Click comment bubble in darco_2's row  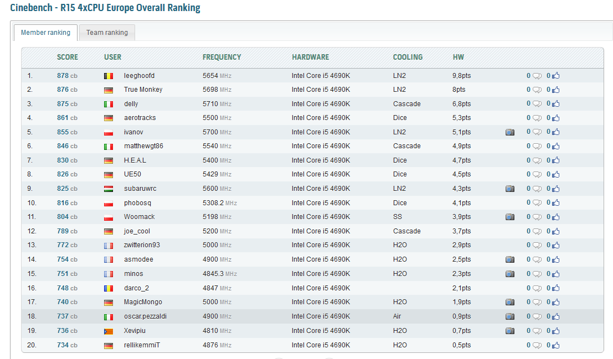[537, 288]
